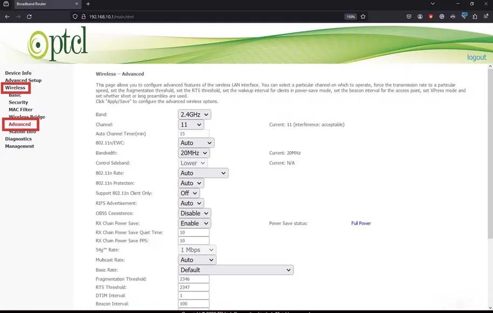
Task: Open the extensions puzzle-piece icon
Action: tap(475, 17)
